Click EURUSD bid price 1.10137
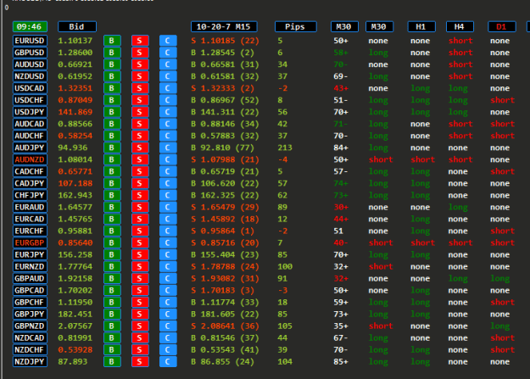The height and width of the screenshot is (379, 530). tap(75, 41)
